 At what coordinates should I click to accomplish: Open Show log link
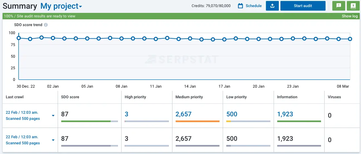pos(349,16)
